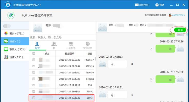
Task: Open 帮助 help icon
Action: pos(157,5)
